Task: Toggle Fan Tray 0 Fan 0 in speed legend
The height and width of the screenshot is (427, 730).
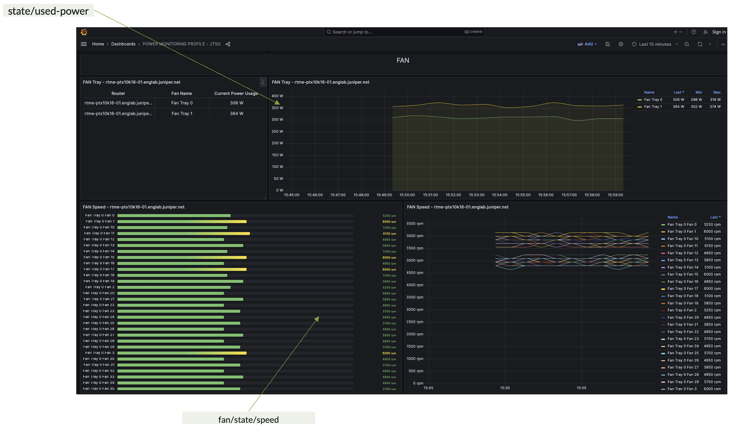Action: point(682,224)
